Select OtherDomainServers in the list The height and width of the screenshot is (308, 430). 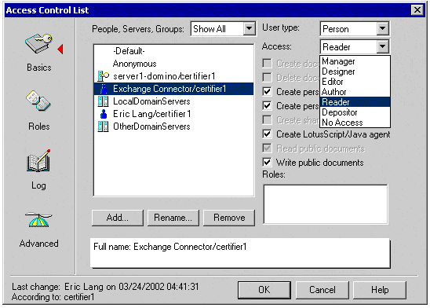pyautogui.click(x=173, y=126)
